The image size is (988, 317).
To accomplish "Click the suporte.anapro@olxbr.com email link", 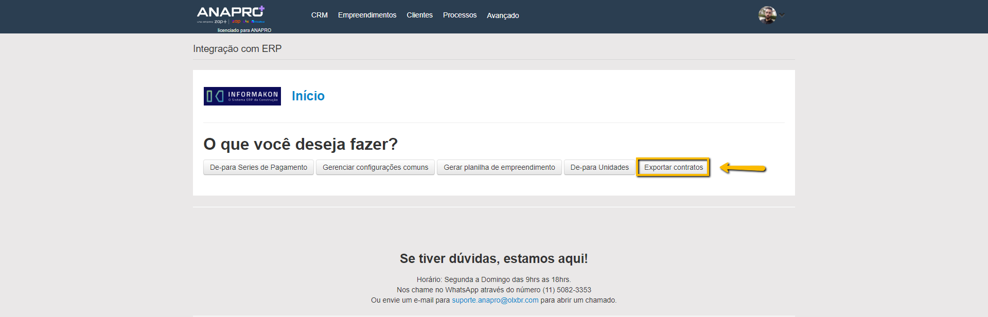I will point(495,300).
